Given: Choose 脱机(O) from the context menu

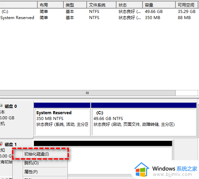Looking at the screenshot, I should pyautogui.click(x=40, y=163).
